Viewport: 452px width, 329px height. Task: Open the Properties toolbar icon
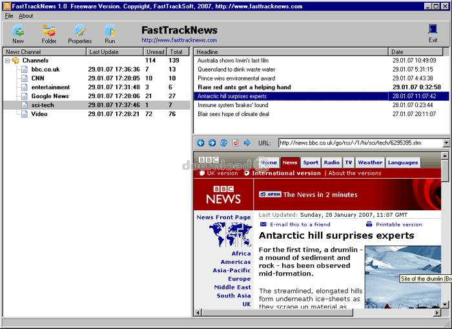[x=80, y=30]
